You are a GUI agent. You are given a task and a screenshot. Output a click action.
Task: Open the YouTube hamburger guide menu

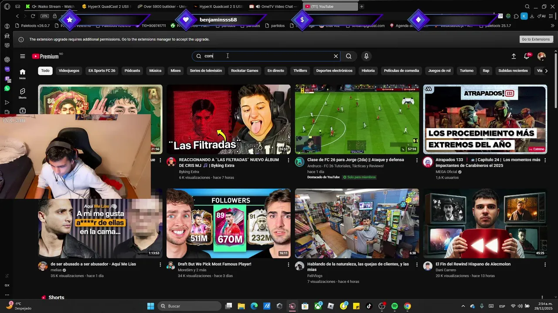point(22,56)
